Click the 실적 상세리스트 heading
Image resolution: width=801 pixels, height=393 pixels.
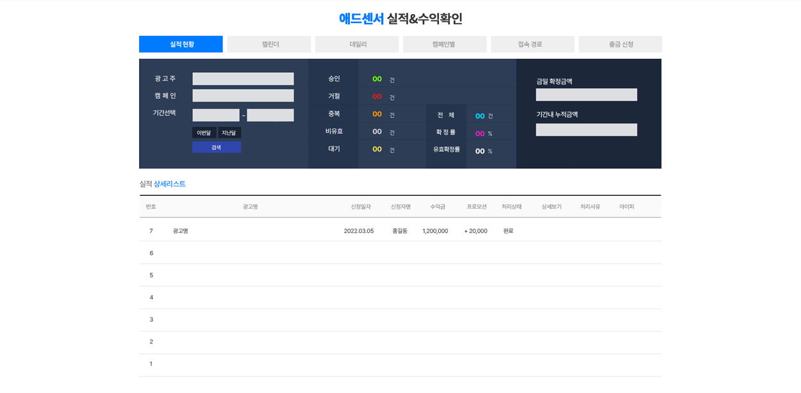click(x=163, y=184)
